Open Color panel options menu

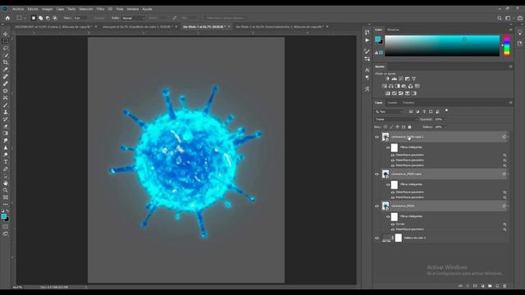point(510,29)
